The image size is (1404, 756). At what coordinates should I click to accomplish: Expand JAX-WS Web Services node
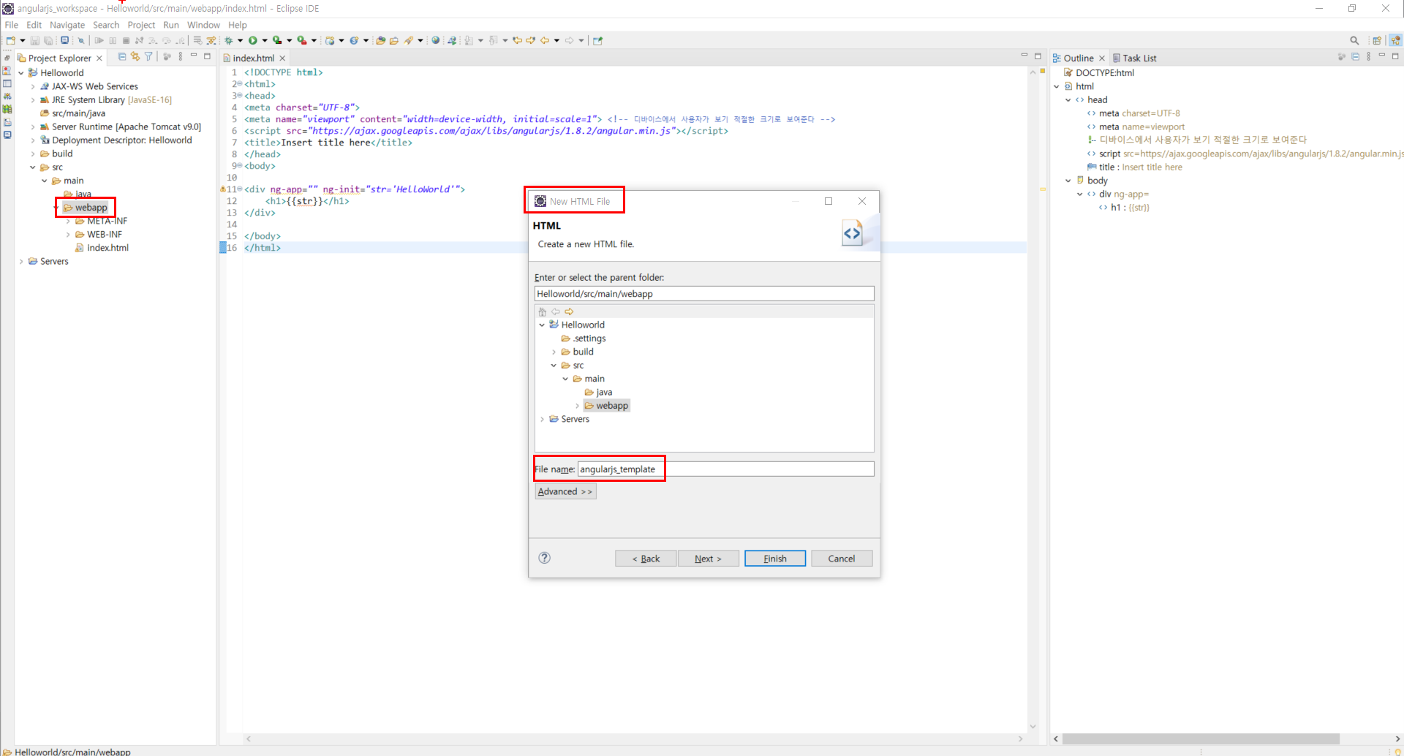click(x=33, y=86)
